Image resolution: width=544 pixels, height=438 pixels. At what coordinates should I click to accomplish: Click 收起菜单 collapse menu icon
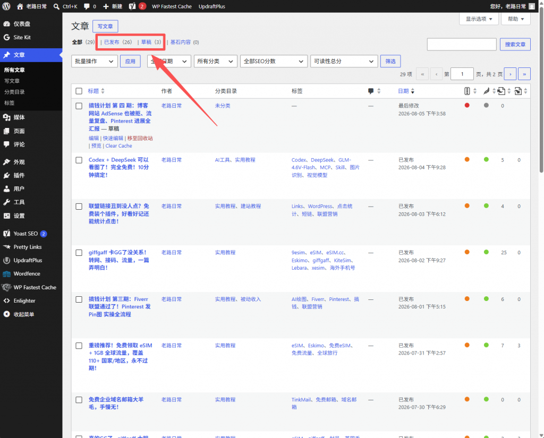(x=6, y=314)
